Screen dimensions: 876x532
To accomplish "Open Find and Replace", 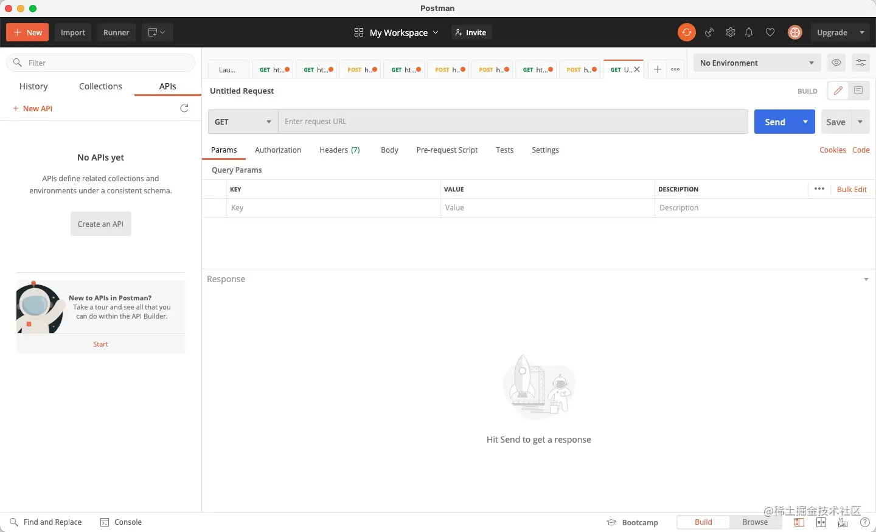I will pos(46,522).
